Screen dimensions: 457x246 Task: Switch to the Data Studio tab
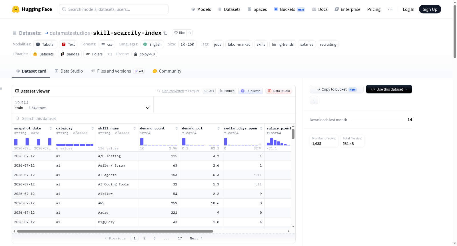(x=69, y=71)
